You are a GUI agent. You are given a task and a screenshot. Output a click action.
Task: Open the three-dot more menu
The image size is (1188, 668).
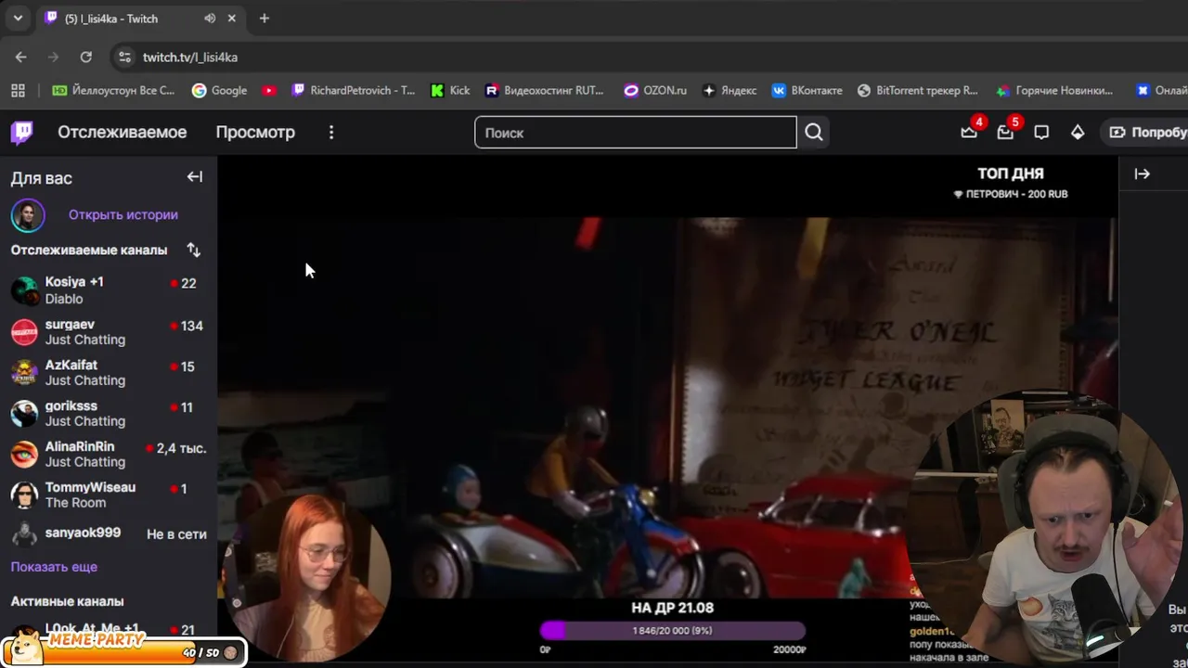click(331, 132)
